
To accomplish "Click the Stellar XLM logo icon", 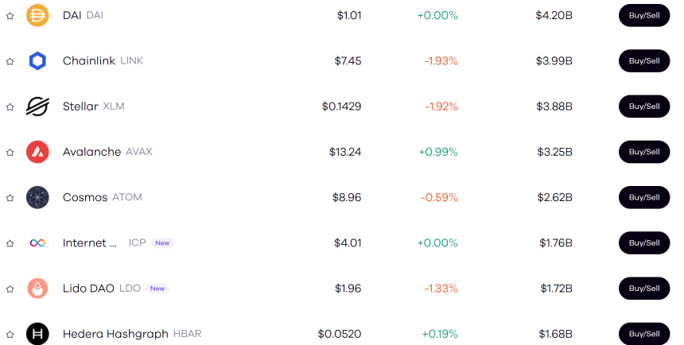I will coord(37,107).
